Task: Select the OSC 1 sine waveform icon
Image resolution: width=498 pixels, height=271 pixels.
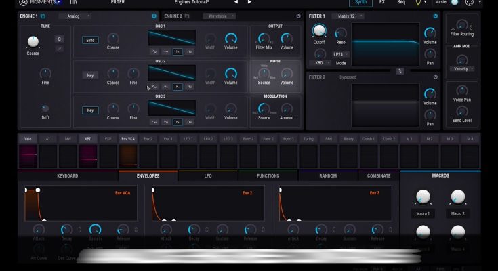Action: [x=154, y=51]
